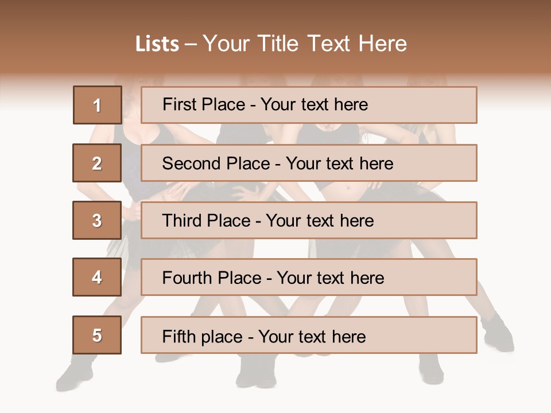Screen dimensions: 551x413
Task: Select the number 2 square
Action: tap(97, 163)
